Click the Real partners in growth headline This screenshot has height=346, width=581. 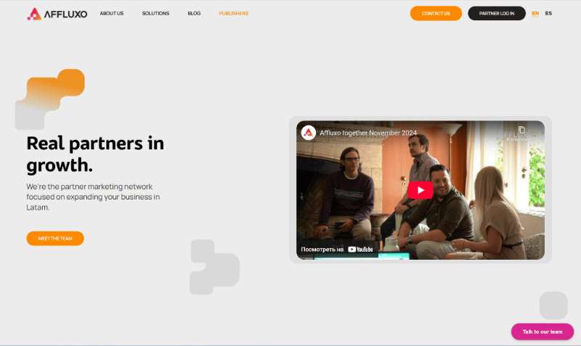[95, 154]
